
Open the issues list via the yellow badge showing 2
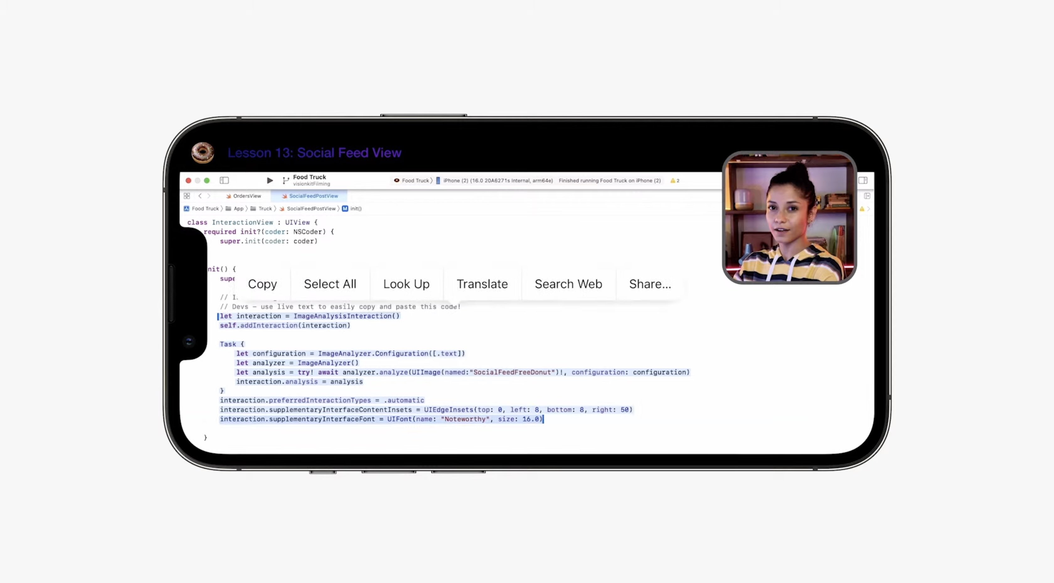(674, 180)
